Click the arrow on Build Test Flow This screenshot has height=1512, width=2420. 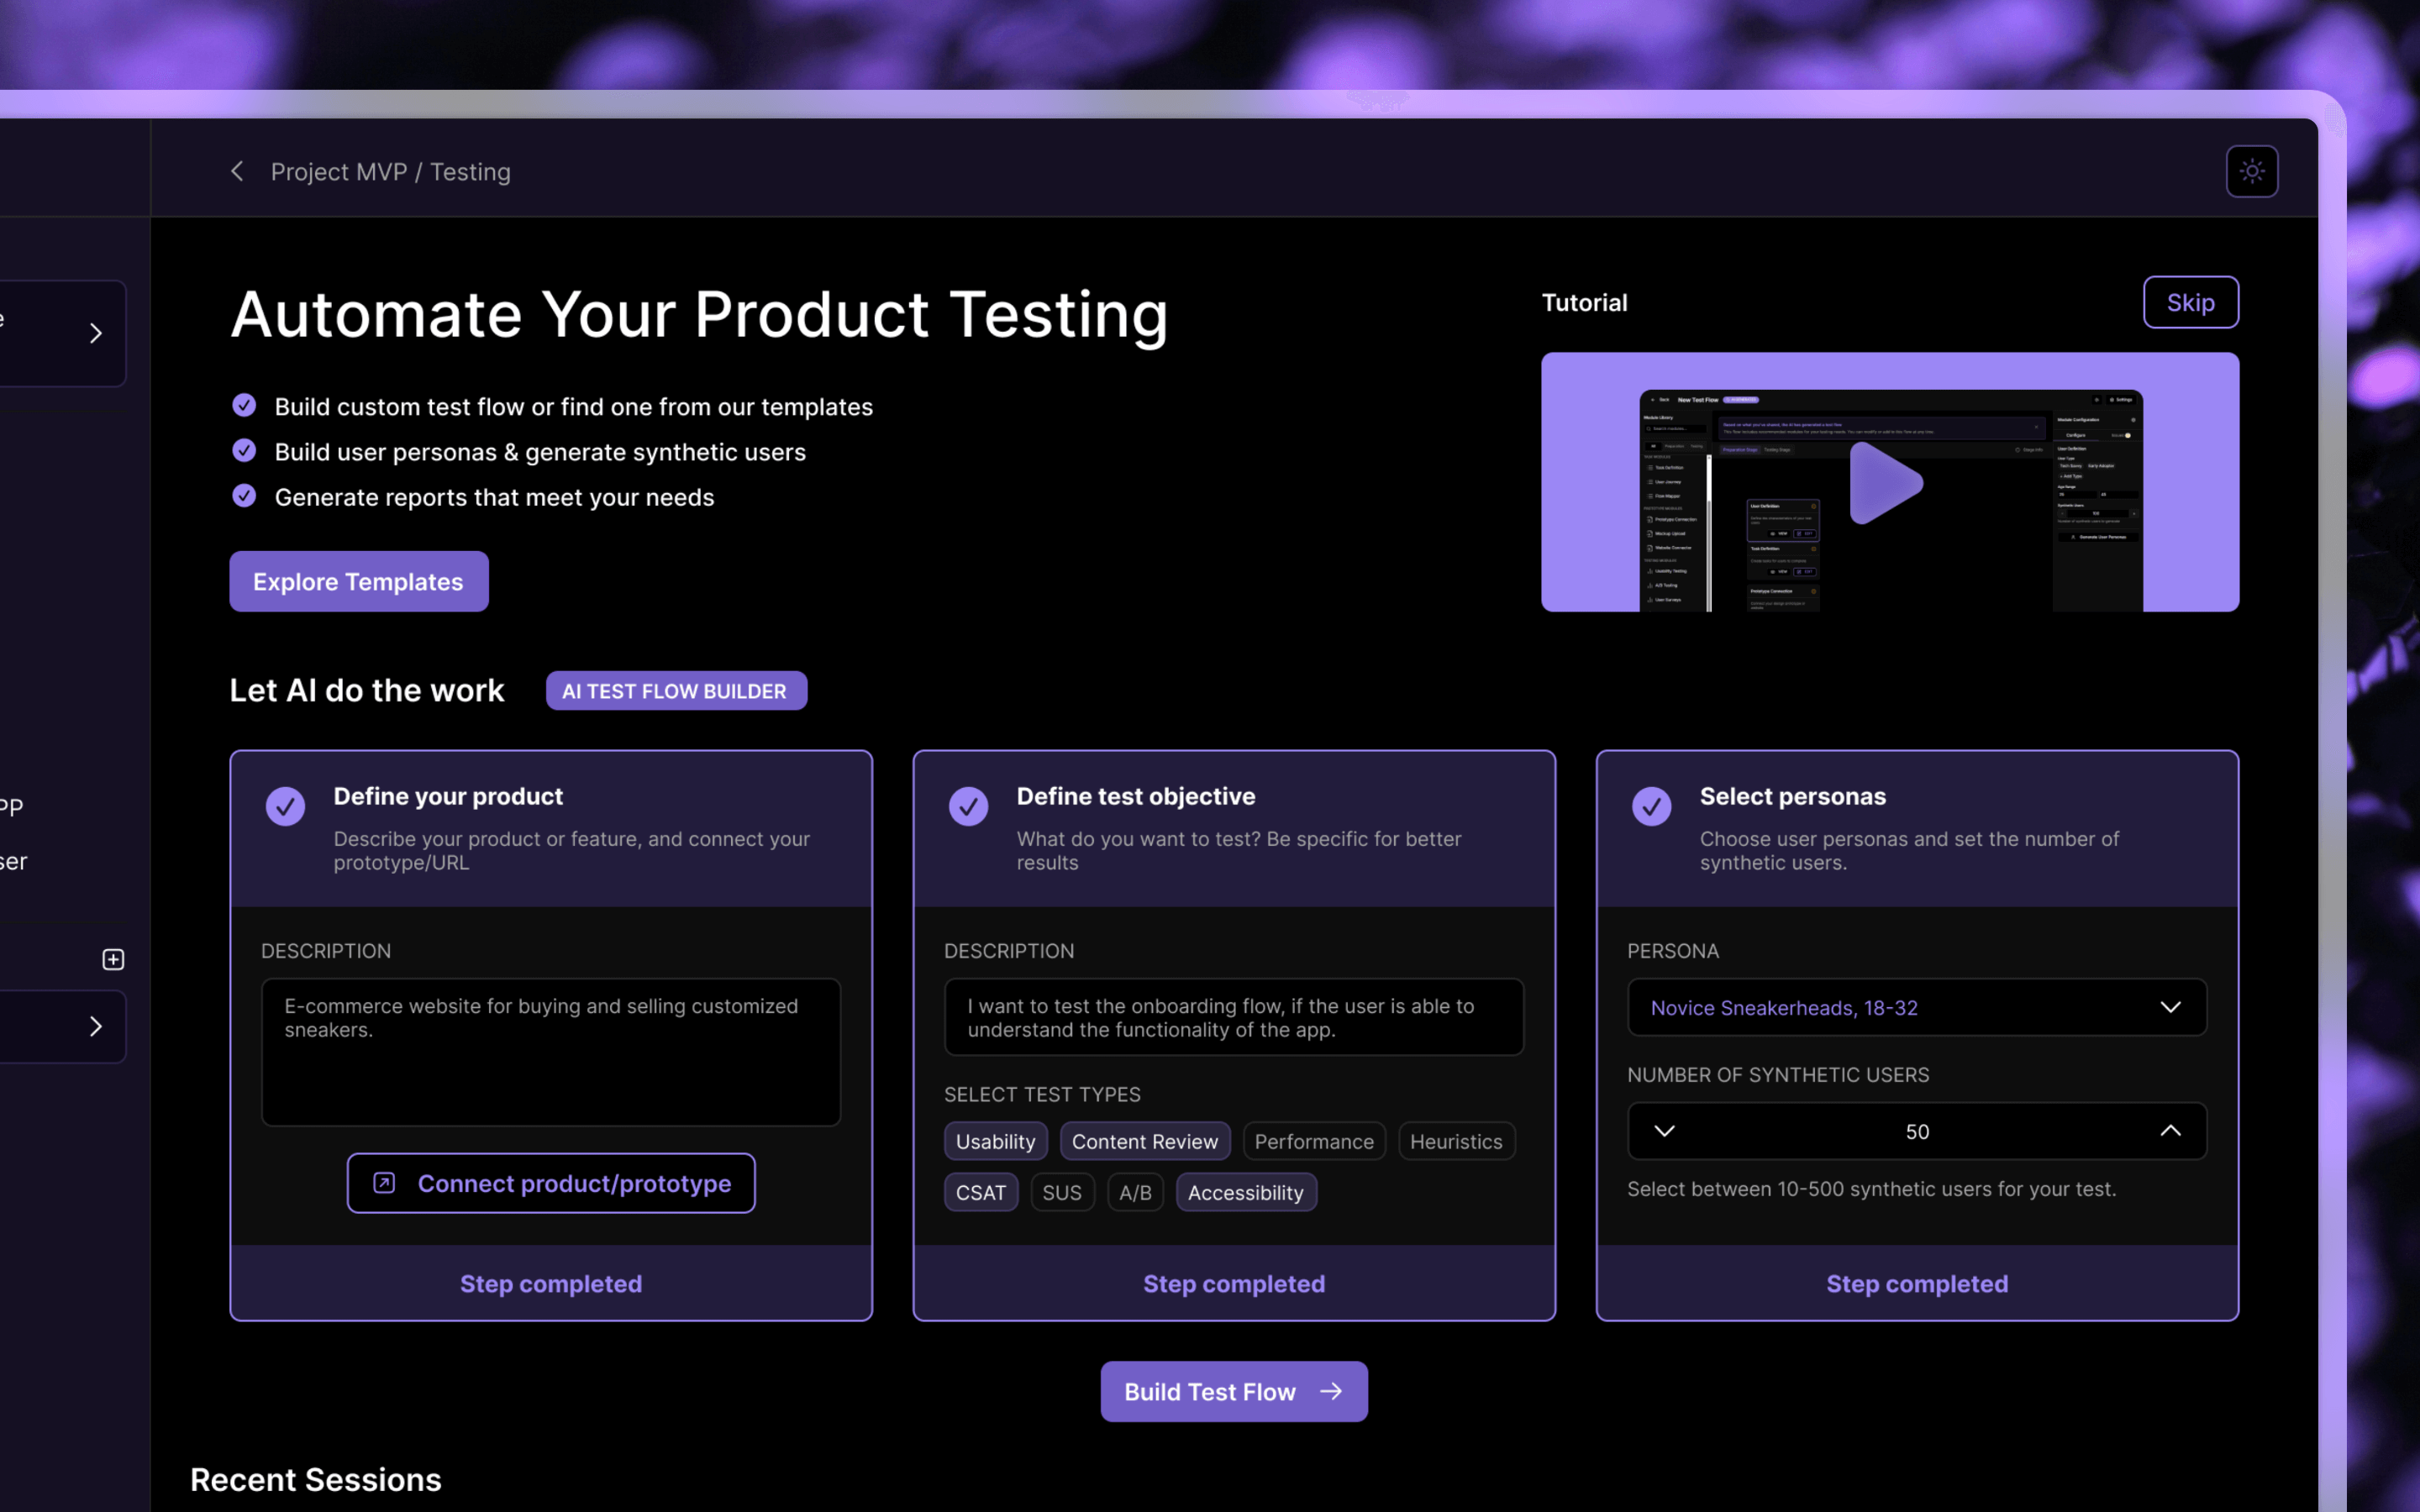(x=1331, y=1391)
